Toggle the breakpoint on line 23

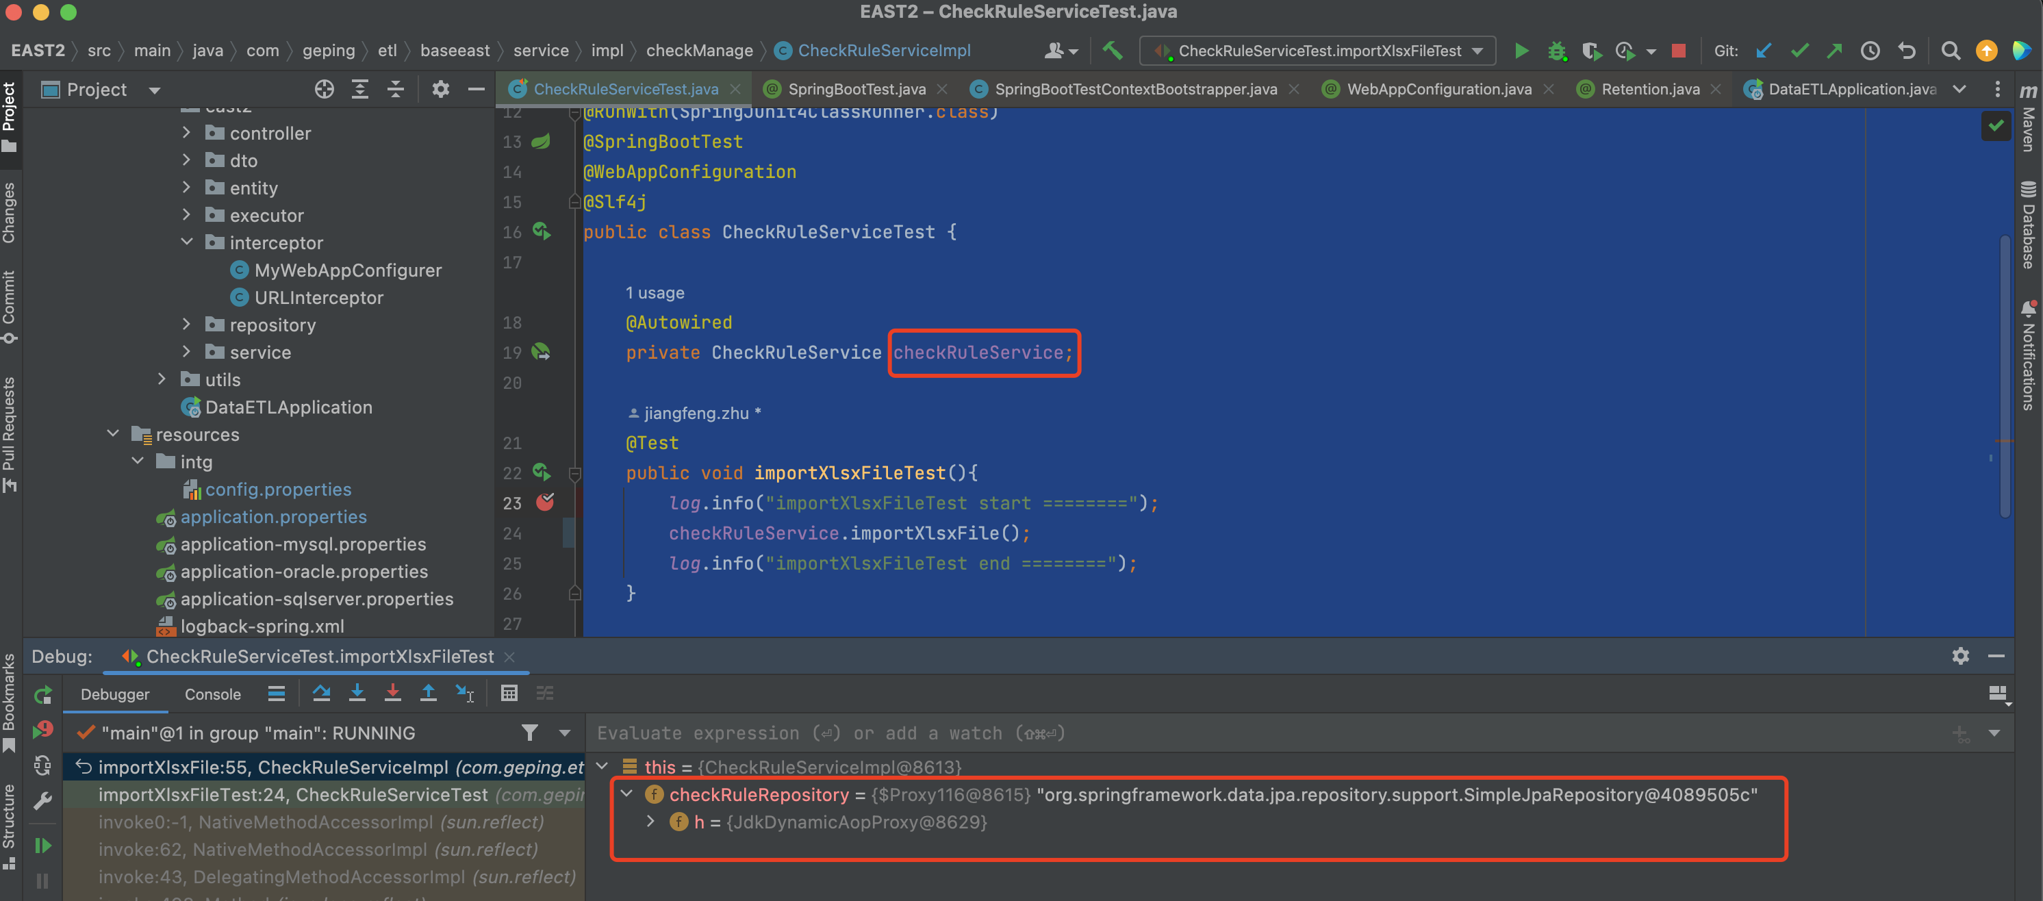tap(545, 502)
